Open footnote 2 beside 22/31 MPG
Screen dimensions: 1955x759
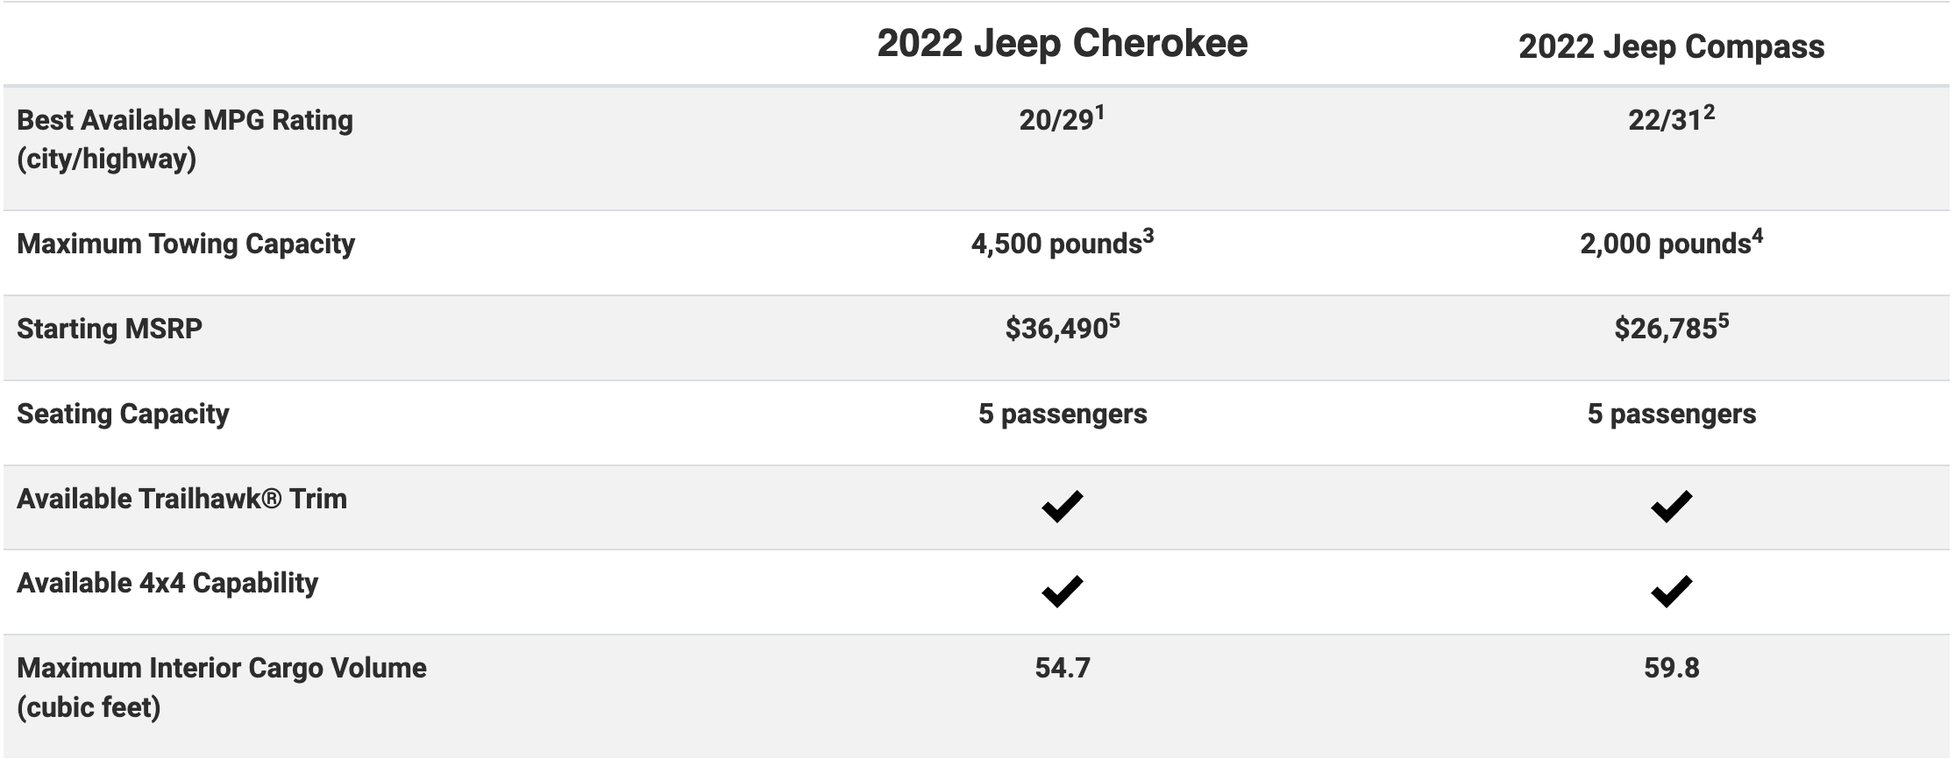click(1709, 112)
